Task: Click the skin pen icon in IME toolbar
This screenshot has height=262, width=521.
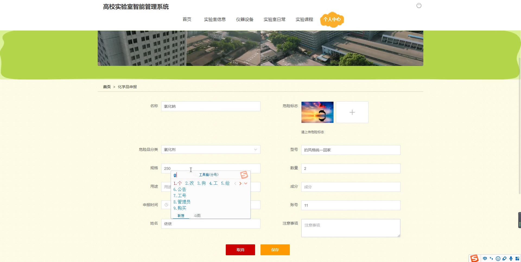Action: point(504,258)
